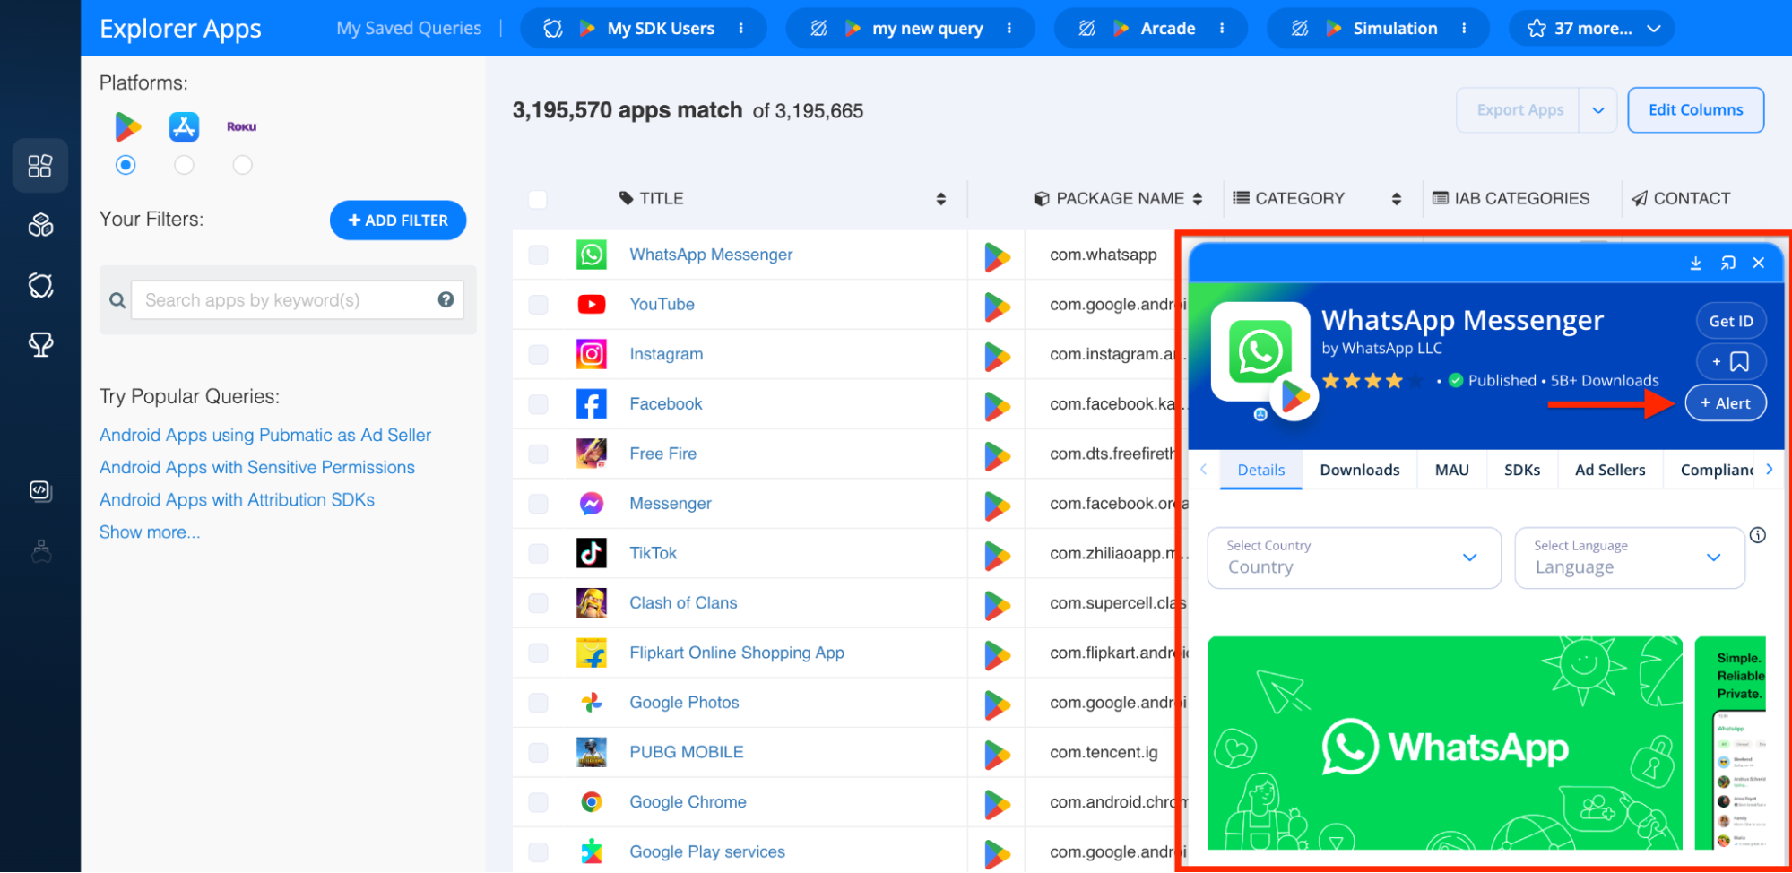Check the Instagram row checkbox
Viewport: 1792px width, 873px height.
tap(538, 354)
